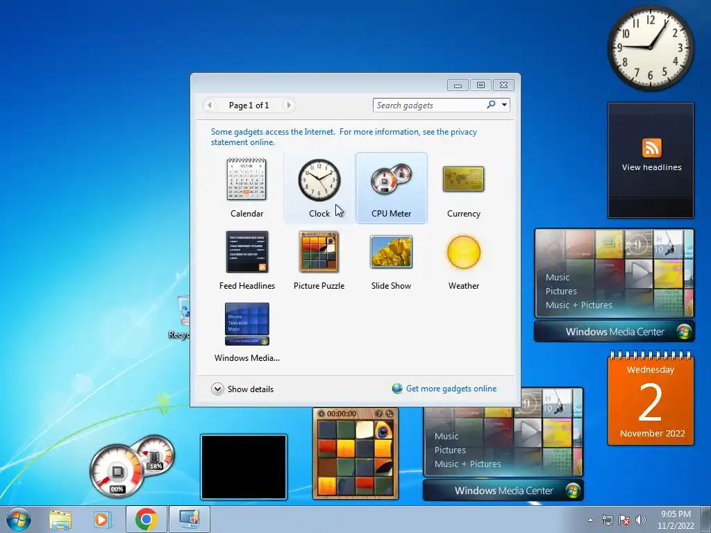Viewport: 711px width, 533px height.
Task: Click the search magnifier icon
Action: coord(491,105)
